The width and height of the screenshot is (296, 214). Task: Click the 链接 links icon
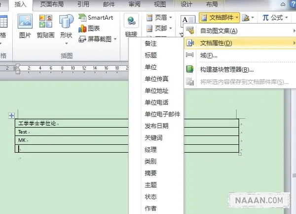pos(131,26)
